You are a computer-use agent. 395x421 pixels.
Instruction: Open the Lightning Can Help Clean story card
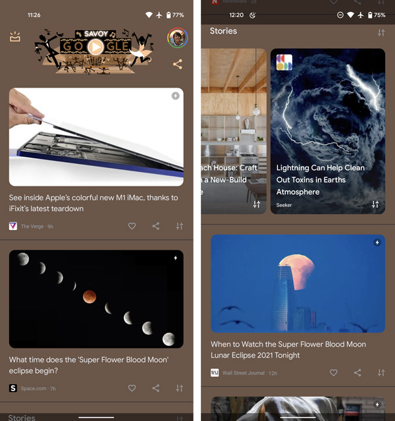pyautogui.click(x=328, y=131)
